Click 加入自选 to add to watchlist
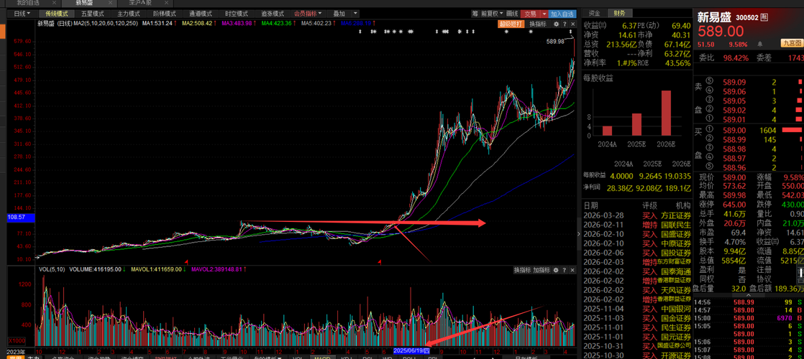Viewport: 804px width, 359px height. coord(562,14)
